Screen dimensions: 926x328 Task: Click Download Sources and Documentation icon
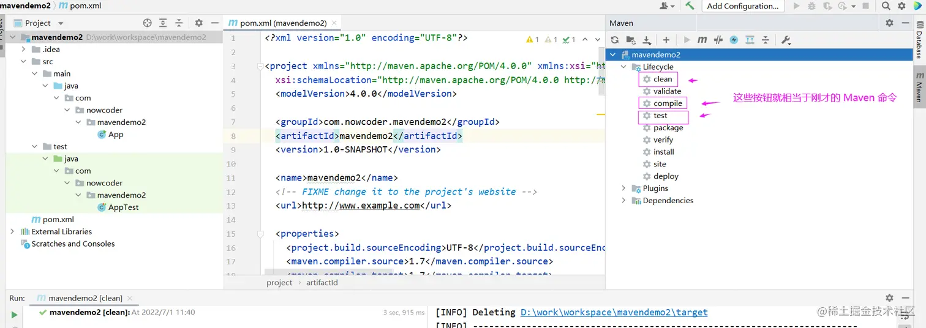(647, 40)
